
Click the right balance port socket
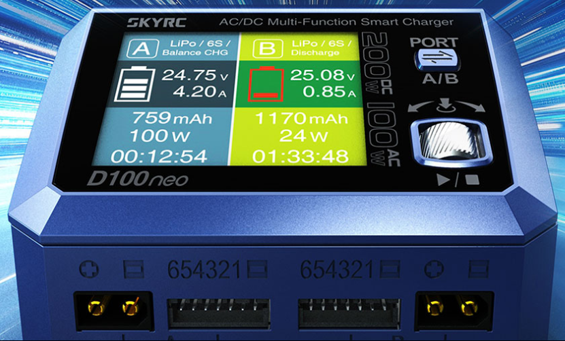(349, 314)
